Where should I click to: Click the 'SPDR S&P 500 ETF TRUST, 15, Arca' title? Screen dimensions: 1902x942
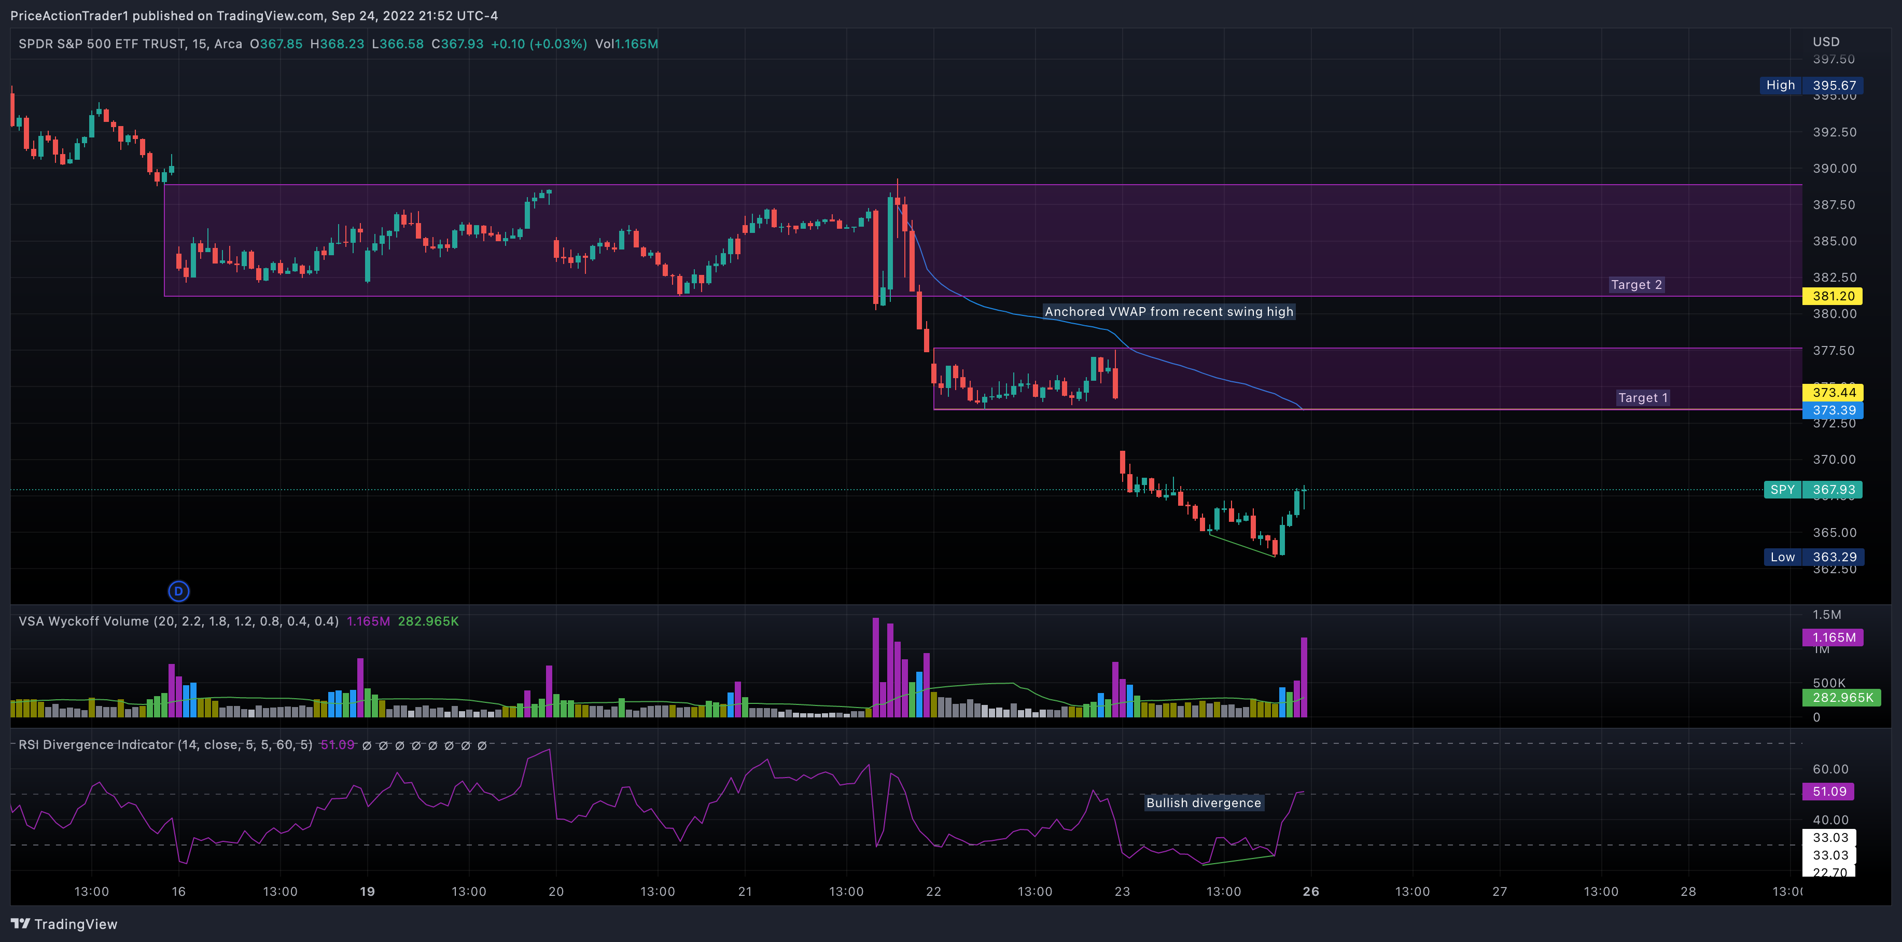point(130,44)
